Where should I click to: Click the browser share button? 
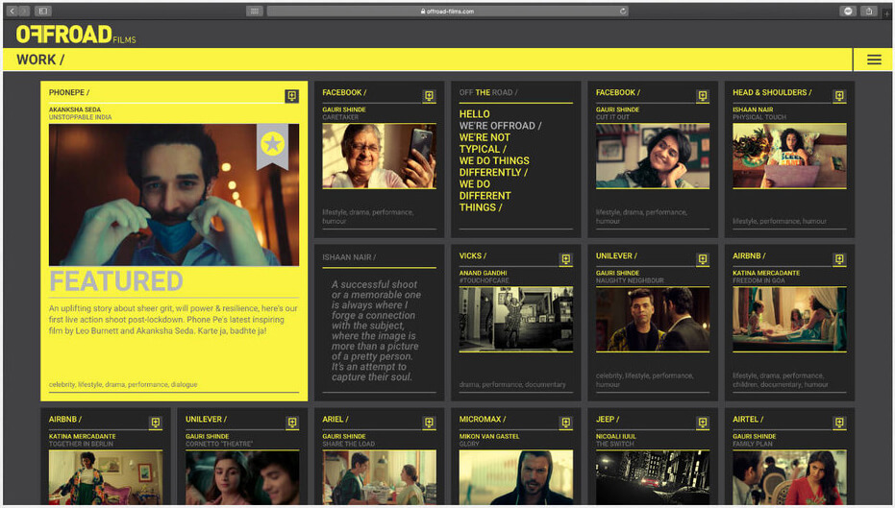(869, 11)
